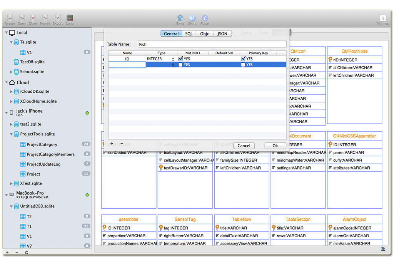
Task: Switch to the SQL tab
Action: 189,34
